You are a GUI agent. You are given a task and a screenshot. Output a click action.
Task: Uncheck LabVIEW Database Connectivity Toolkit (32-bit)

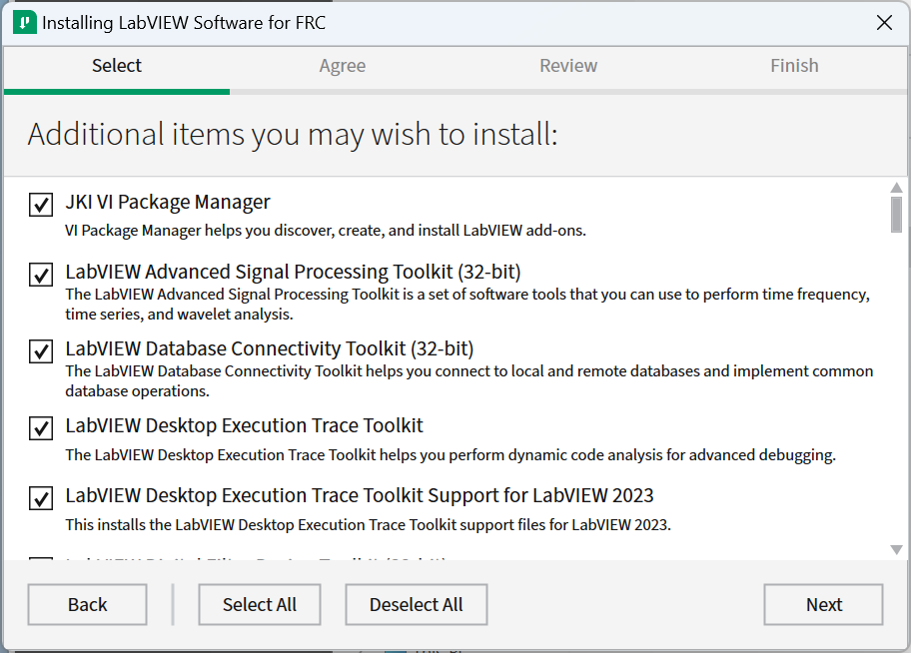pos(40,351)
